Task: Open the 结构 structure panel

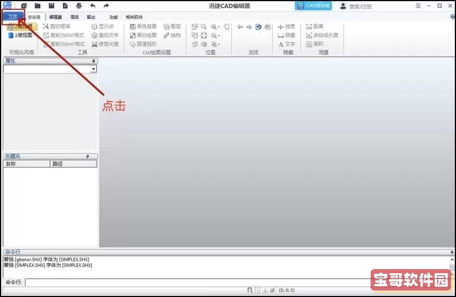Action: click(x=172, y=35)
